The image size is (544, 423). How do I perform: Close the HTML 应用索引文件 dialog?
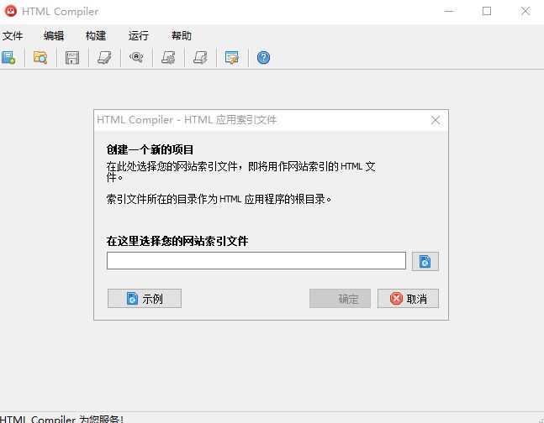pyautogui.click(x=436, y=120)
